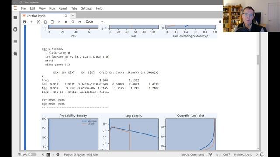The width and height of the screenshot is (280, 157).
Task: Open the extension manager puzzle icon
Action: point(15,54)
